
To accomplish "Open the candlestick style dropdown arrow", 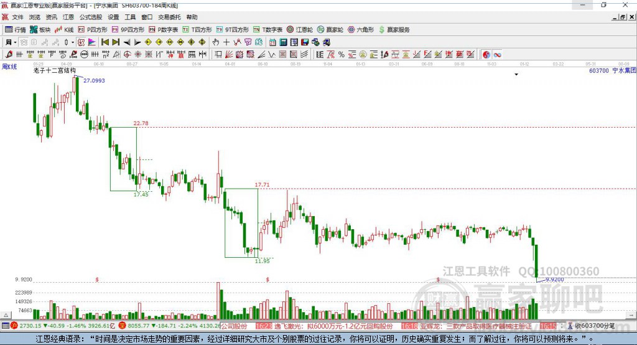I will point(73,42).
